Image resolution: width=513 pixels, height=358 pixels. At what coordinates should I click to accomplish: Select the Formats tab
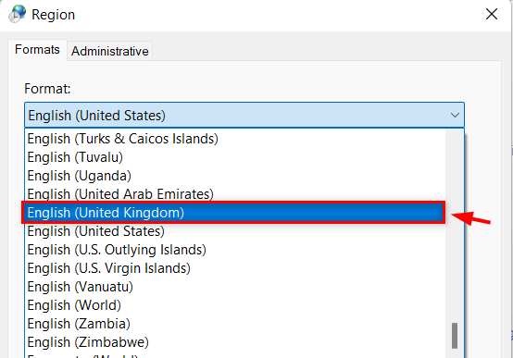point(37,50)
